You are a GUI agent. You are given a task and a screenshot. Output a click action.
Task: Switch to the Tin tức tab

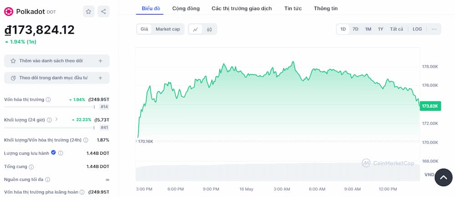point(293,8)
